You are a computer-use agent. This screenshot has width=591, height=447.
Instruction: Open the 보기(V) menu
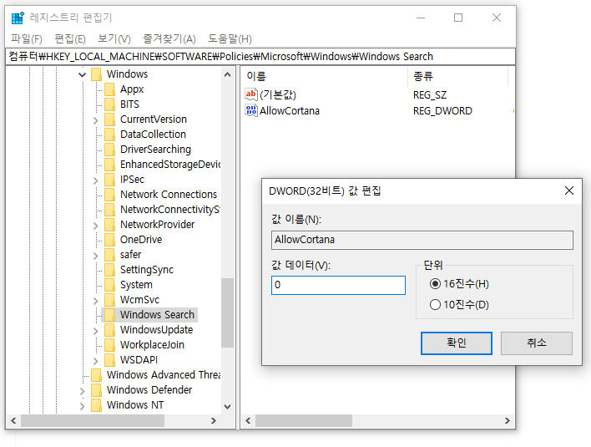tap(114, 39)
